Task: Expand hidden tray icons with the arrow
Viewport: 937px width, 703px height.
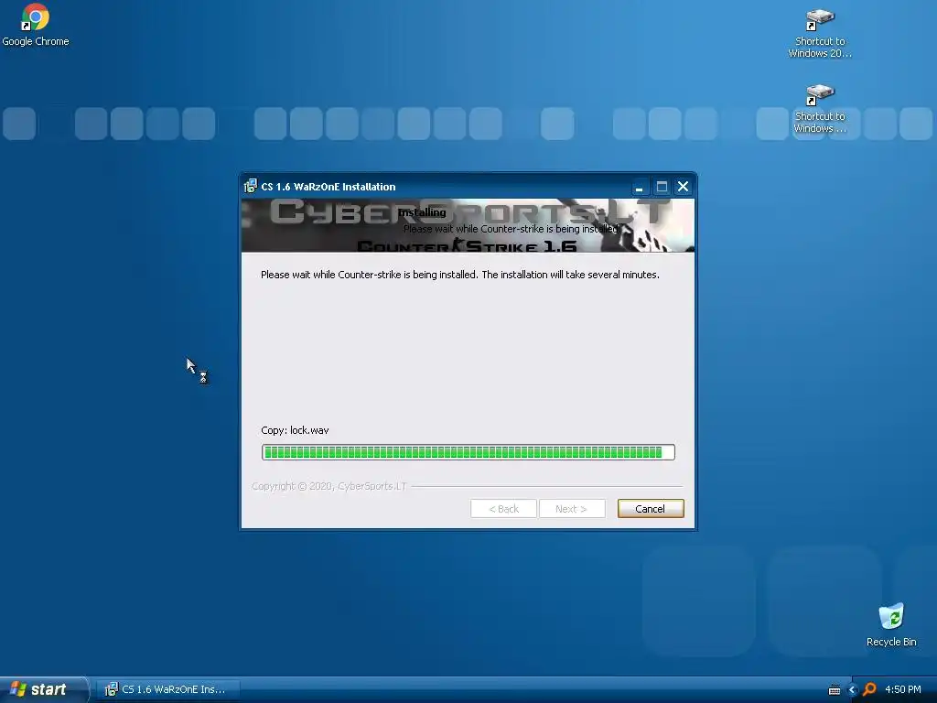Action: coord(852,690)
